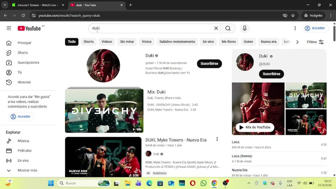This screenshot has width=336, height=189.
Task: Open En vivo under Explorar in sidebar
Action: (23, 161)
